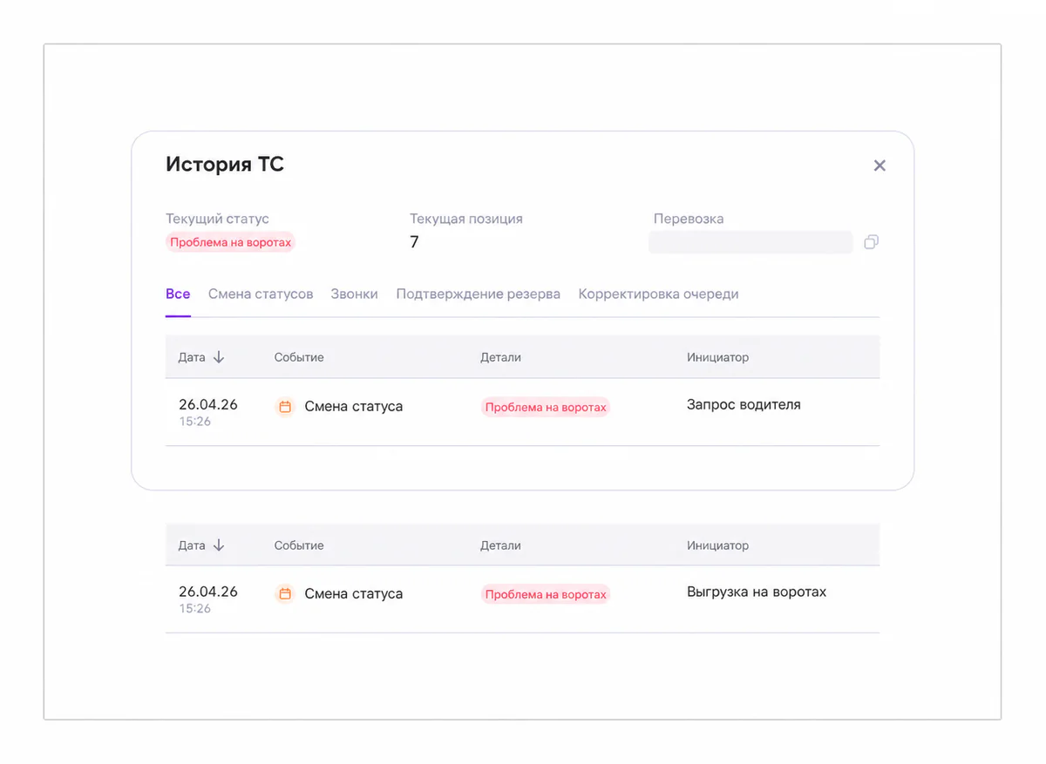The width and height of the screenshot is (1046, 764).
Task: Close the История ТС dialog
Action: pyautogui.click(x=880, y=166)
